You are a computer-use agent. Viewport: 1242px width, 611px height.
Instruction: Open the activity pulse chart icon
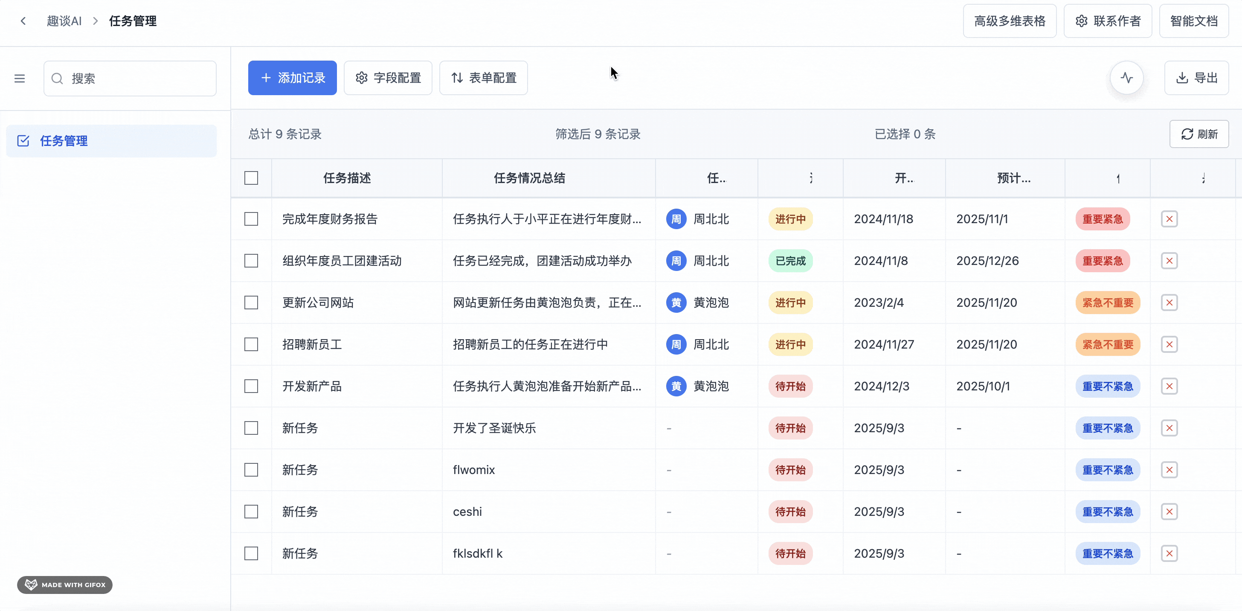(x=1127, y=78)
